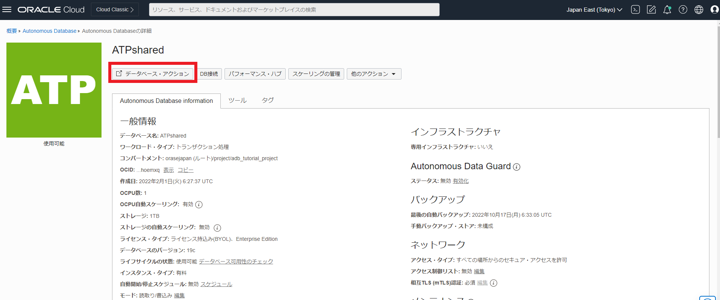The height and width of the screenshot is (300, 720).
Task: Click the DB接続 button
Action: [209, 74]
